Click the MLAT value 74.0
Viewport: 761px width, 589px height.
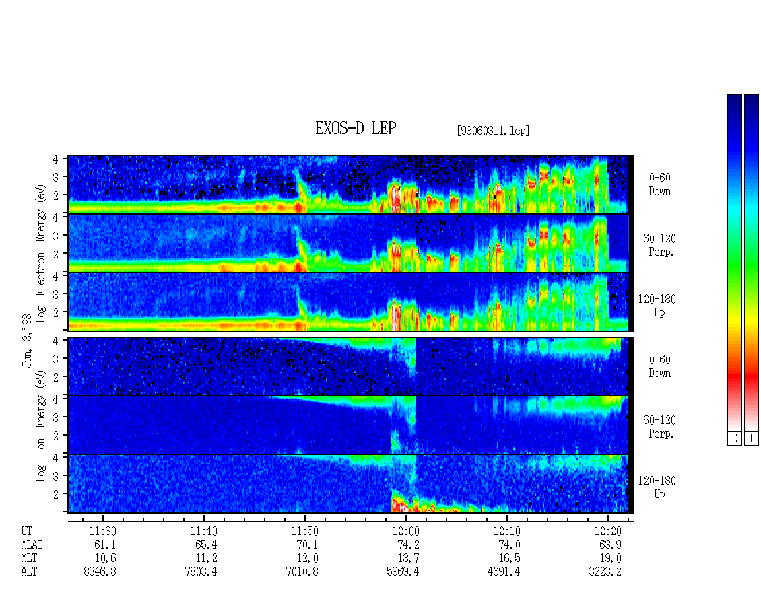tap(509, 545)
